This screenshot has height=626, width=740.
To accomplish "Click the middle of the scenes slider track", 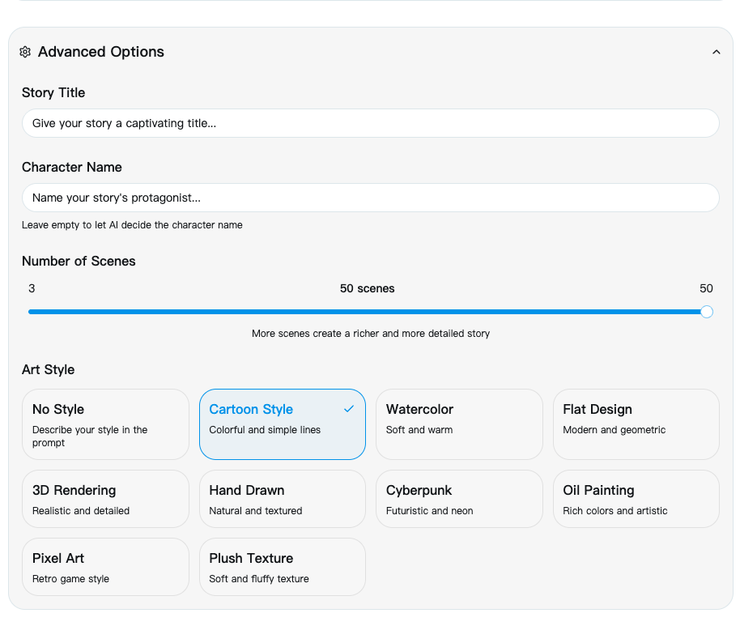I will [x=367, y=312].
